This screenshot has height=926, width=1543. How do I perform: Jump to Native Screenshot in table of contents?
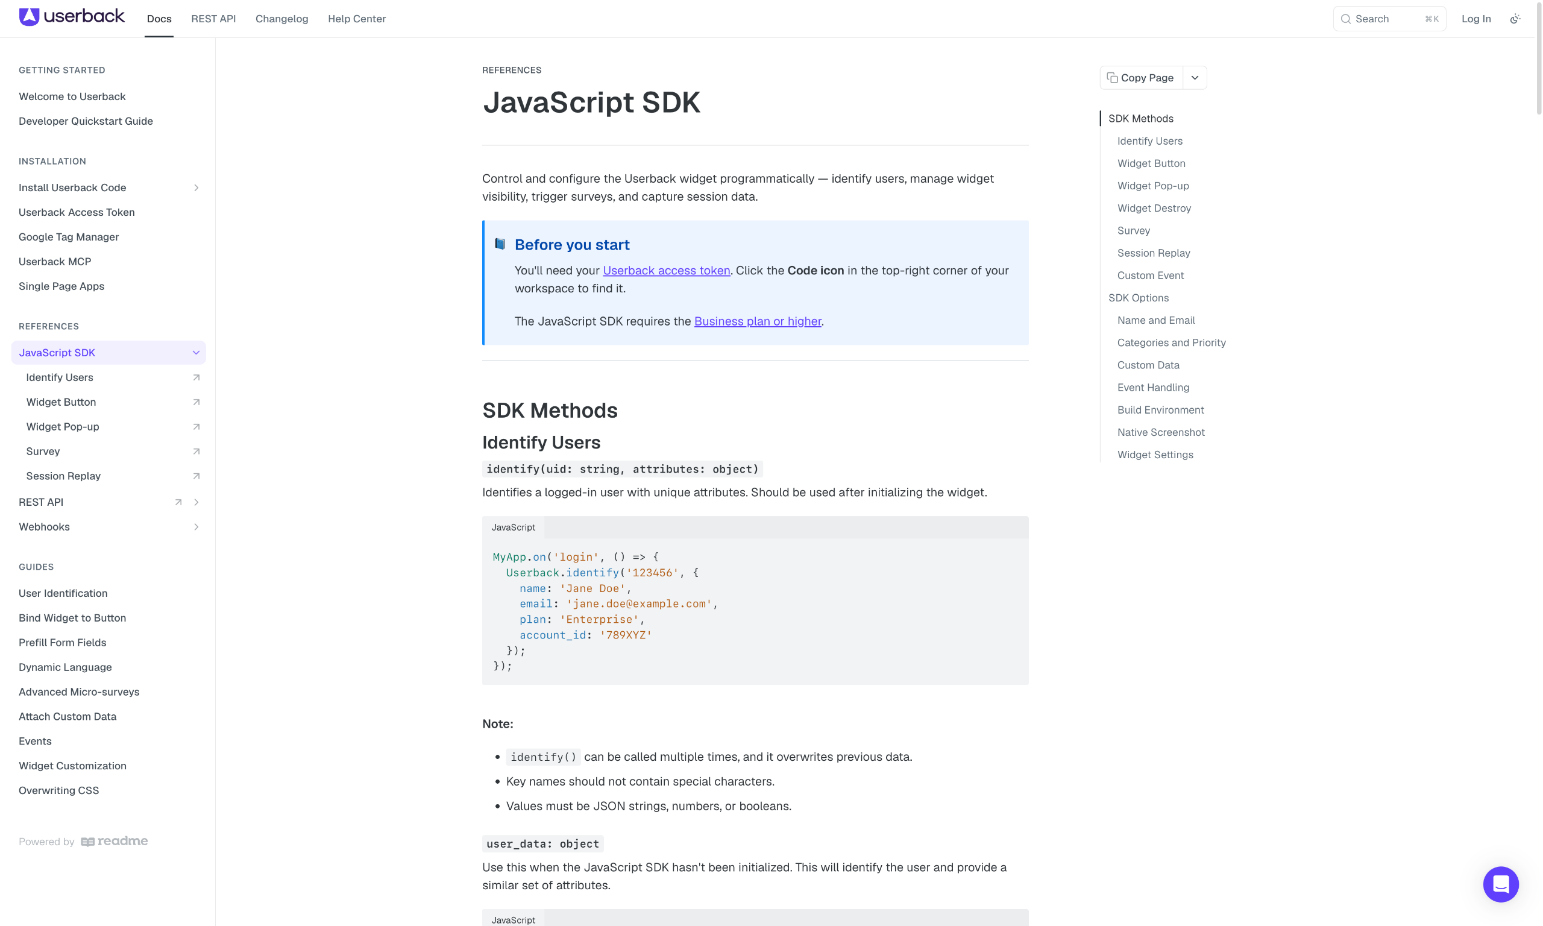tap(1160, 432)
